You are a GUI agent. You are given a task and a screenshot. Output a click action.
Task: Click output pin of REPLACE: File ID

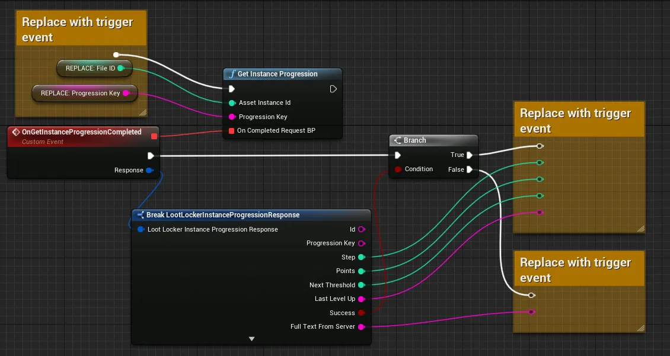[121, 68]
